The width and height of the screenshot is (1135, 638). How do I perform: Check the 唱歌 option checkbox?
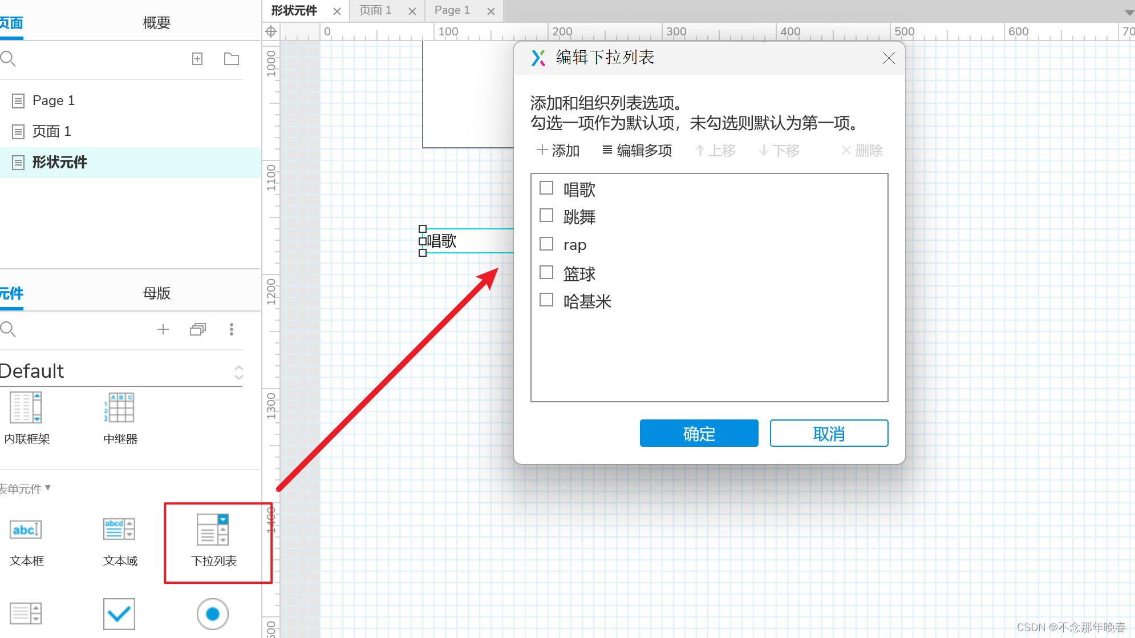click(x=546, y=188)
